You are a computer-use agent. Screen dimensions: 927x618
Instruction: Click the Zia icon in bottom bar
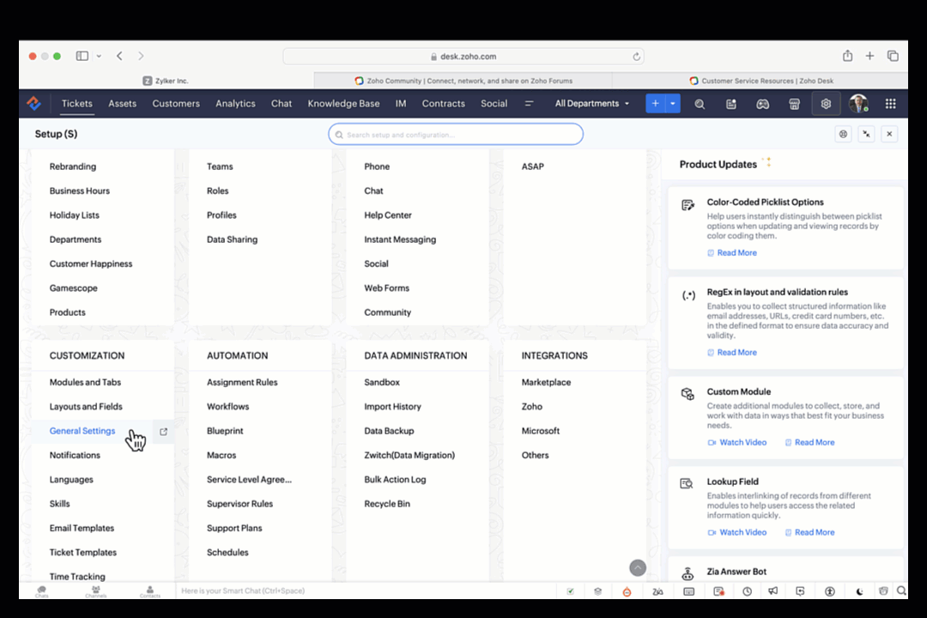click(x=657, y=591)
